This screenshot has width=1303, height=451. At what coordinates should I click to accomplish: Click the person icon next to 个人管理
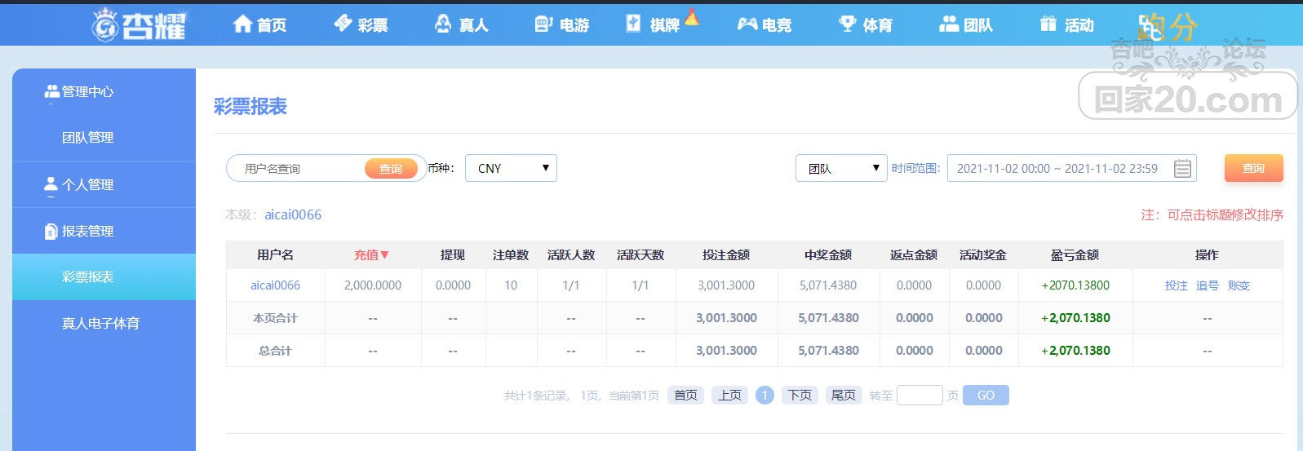pyautogui.click(x=51, y=184)
